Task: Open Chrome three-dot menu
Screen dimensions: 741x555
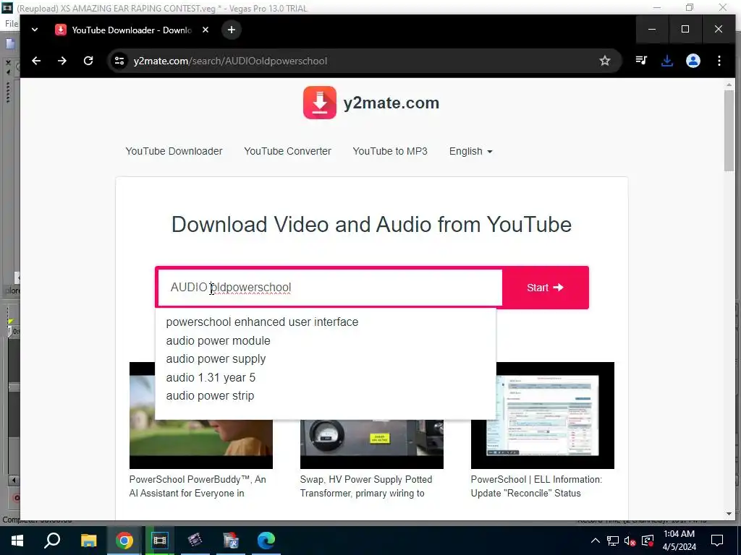Action: pyautogui.click(x=719, y=61)
